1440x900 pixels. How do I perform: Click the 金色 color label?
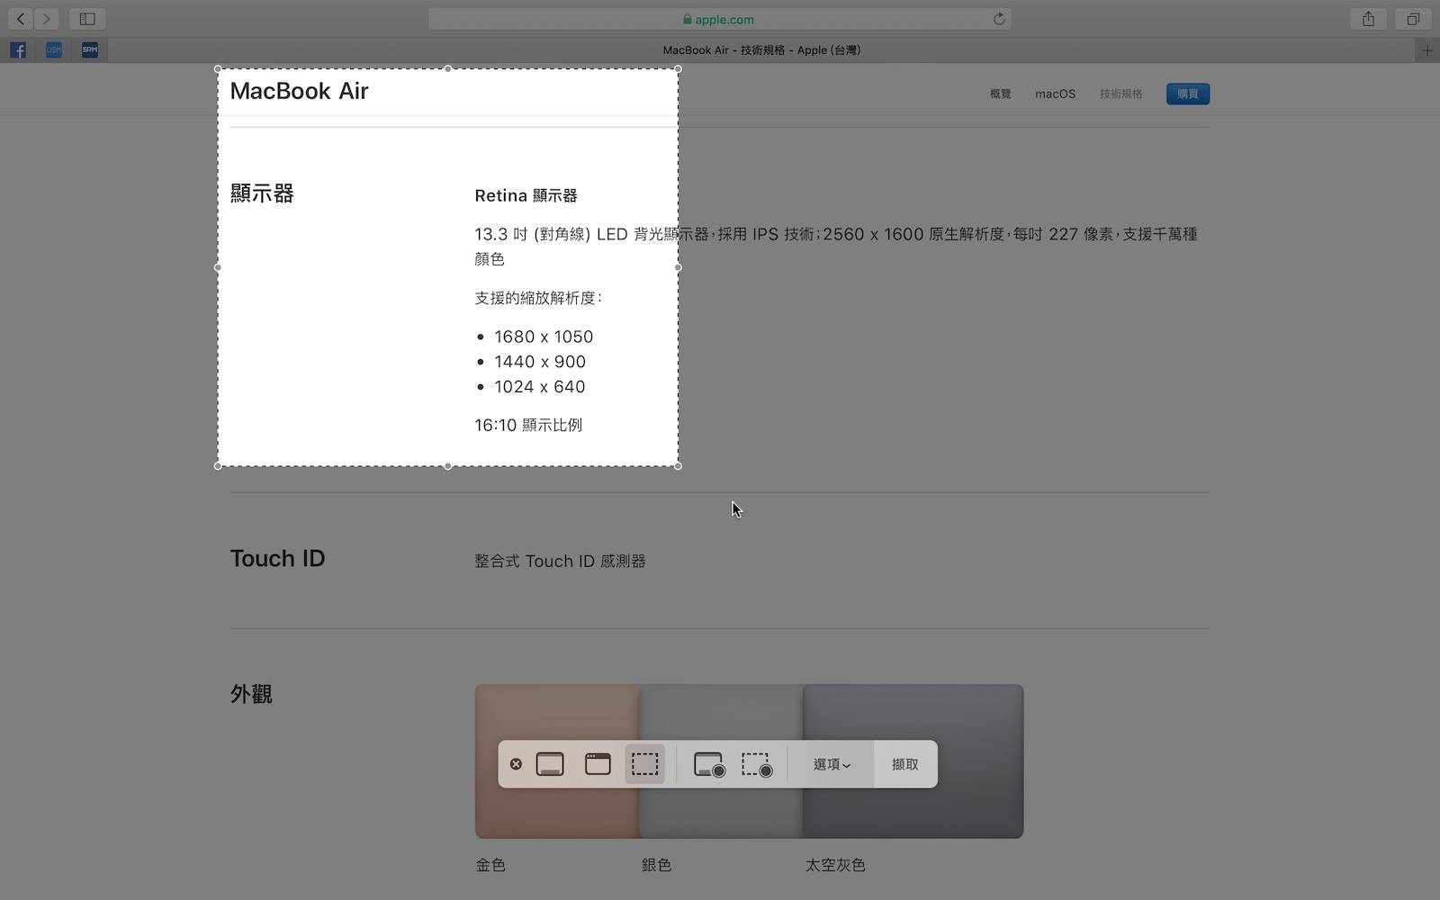coord(490,865)
